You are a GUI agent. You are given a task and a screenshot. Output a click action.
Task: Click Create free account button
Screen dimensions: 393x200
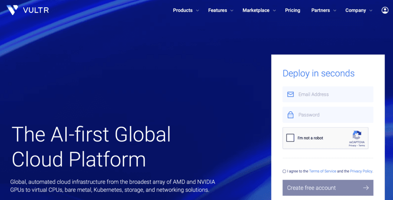point(328,188)
